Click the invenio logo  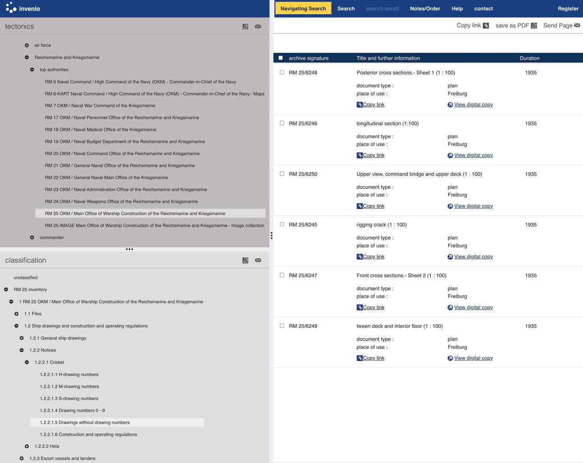click(x=23, y=8)
